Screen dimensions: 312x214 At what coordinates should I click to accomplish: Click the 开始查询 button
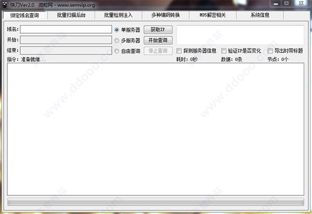tap(158, 41)
